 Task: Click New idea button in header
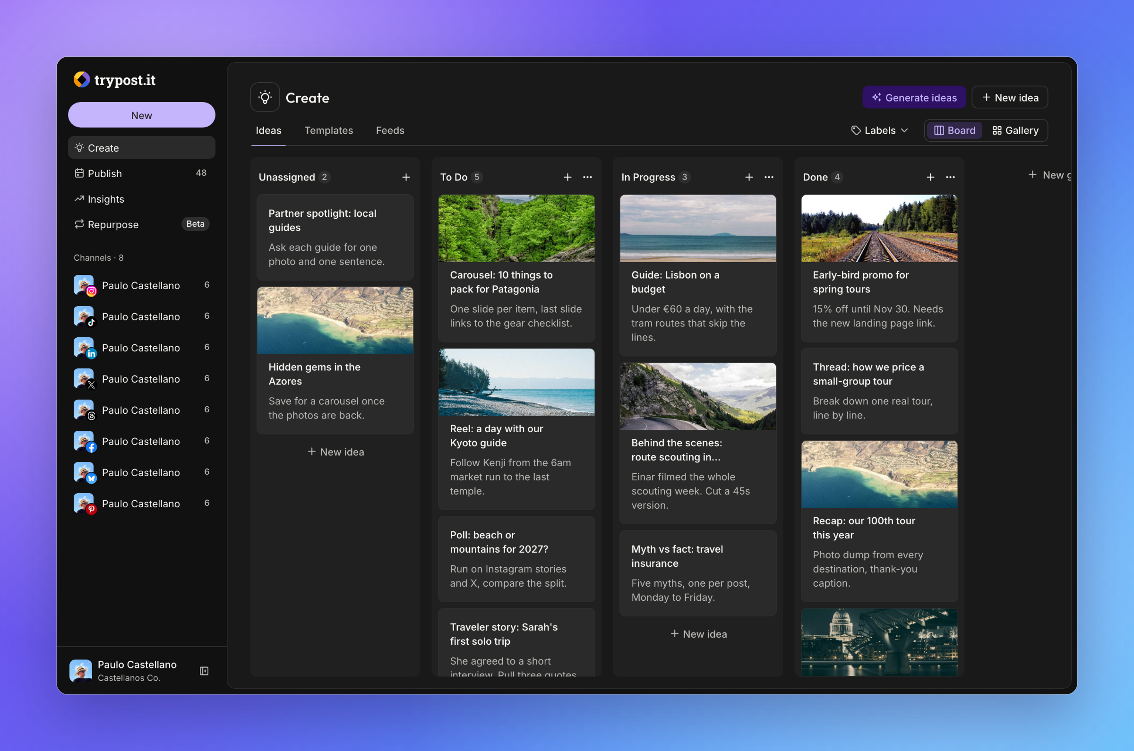[1010, 98]
